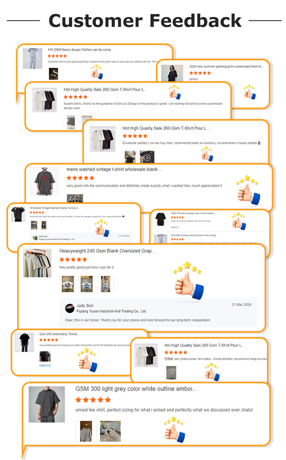This screenshot has height=460, width=286.
Task: Click thumbs-up icon in 410 GSM fleece review
Action: click(x=97, y=72)
